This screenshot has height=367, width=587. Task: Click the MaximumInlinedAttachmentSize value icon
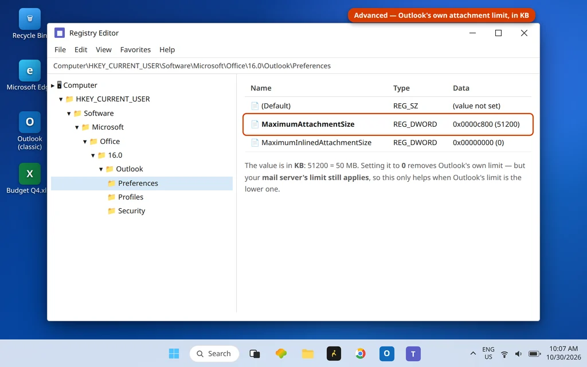[x=255, y=143]
